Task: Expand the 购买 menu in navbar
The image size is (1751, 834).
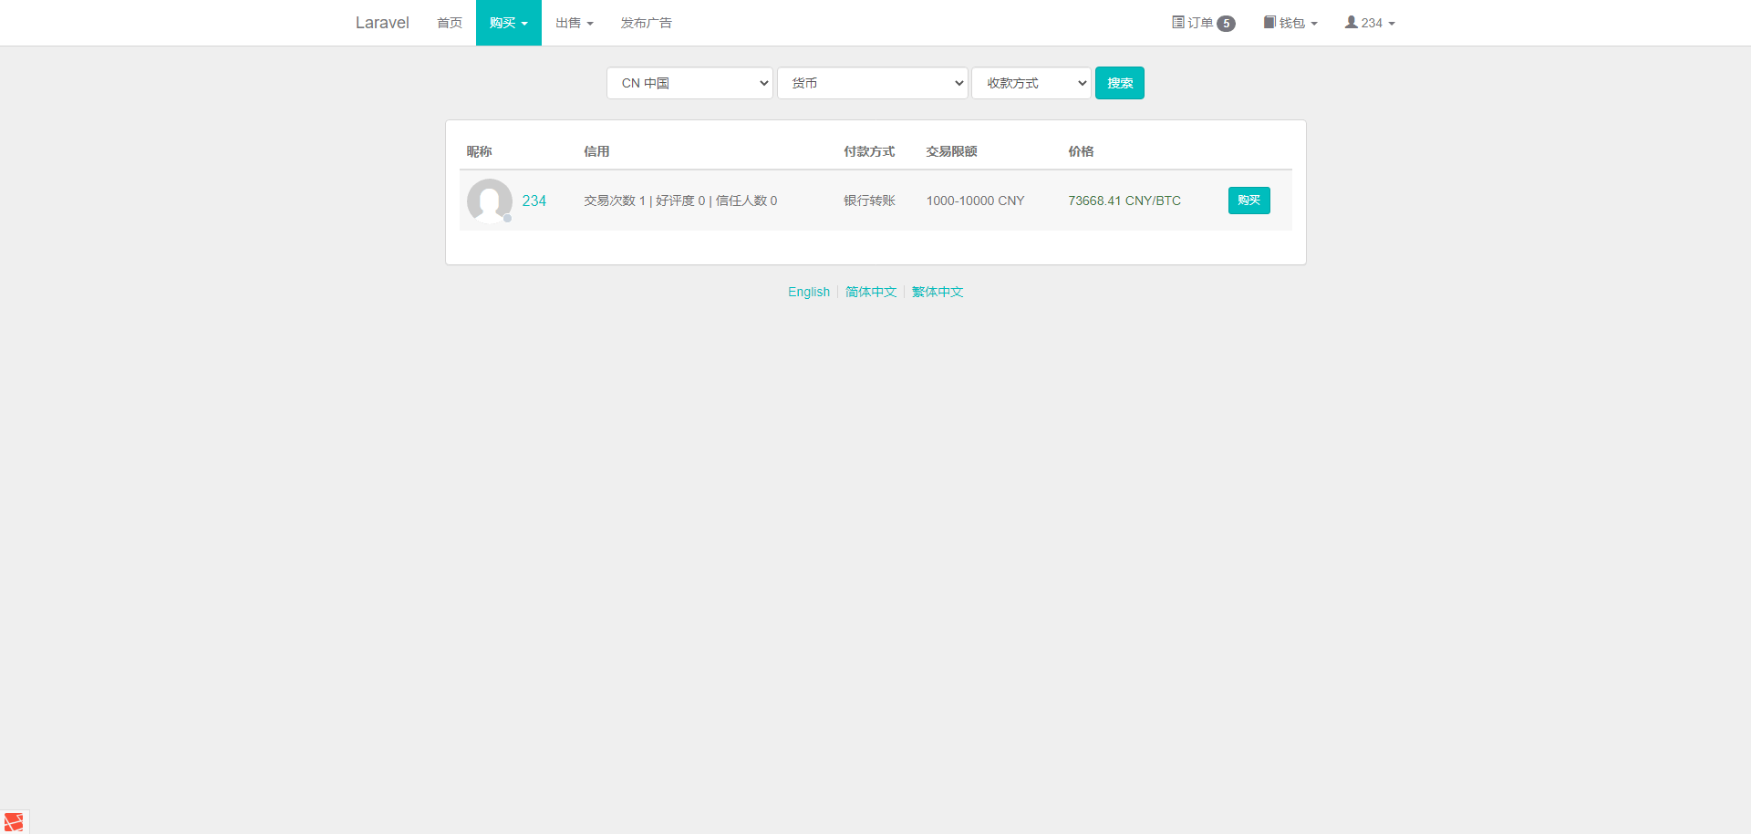Action: click(x=508, y=23)
